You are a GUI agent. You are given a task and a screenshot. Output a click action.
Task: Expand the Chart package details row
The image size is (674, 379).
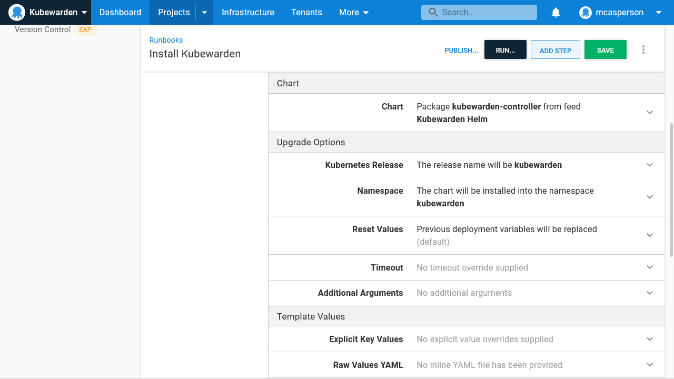click(649, 113)
